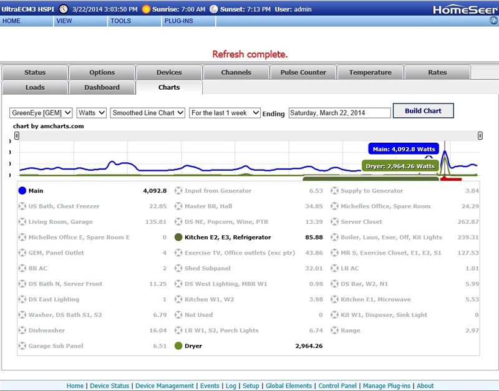Screen dimensions: 499x391
Task: Click the chart scrollbar right grip handle
Action: [x=480, y=136]
